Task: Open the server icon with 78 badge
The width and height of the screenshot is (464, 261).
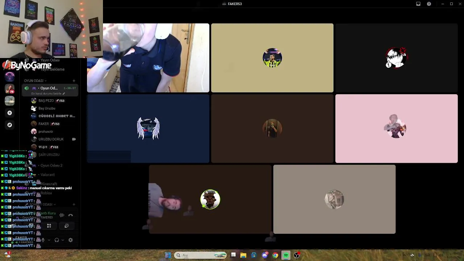Action: [x=10, y=89]
